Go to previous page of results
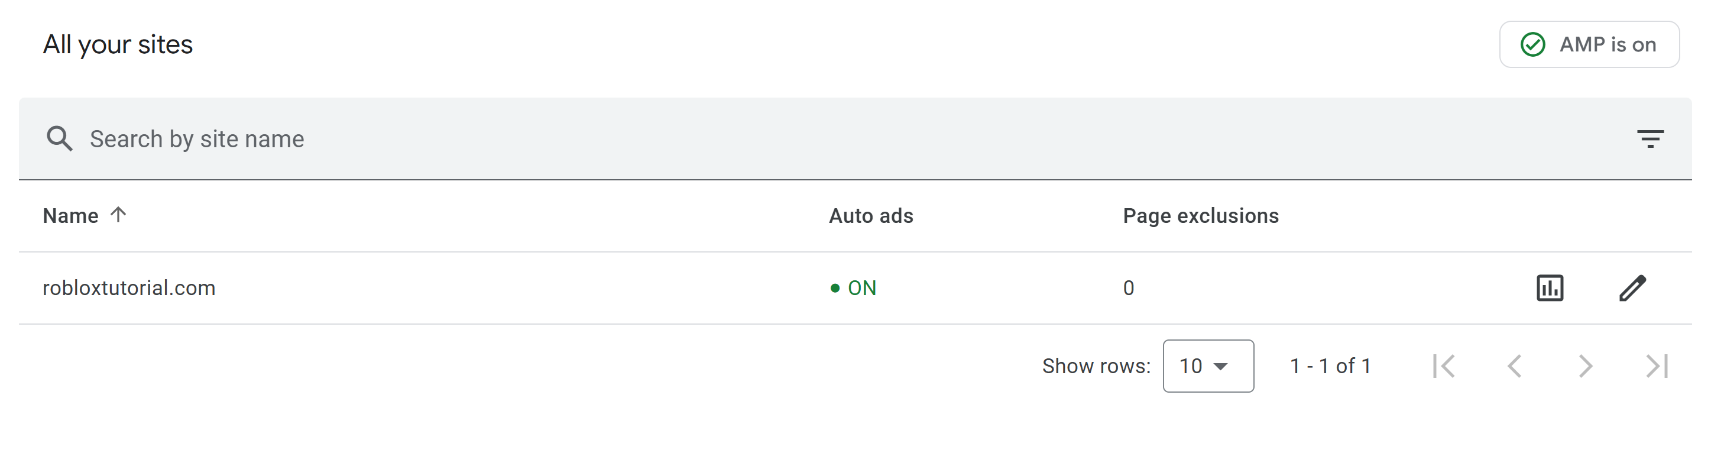 1514,365
